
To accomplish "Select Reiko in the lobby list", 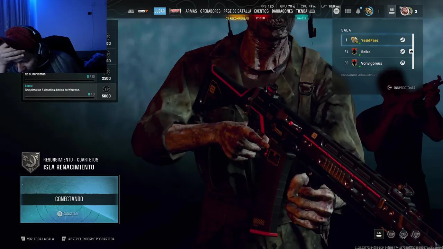I will tap(377, 52).
